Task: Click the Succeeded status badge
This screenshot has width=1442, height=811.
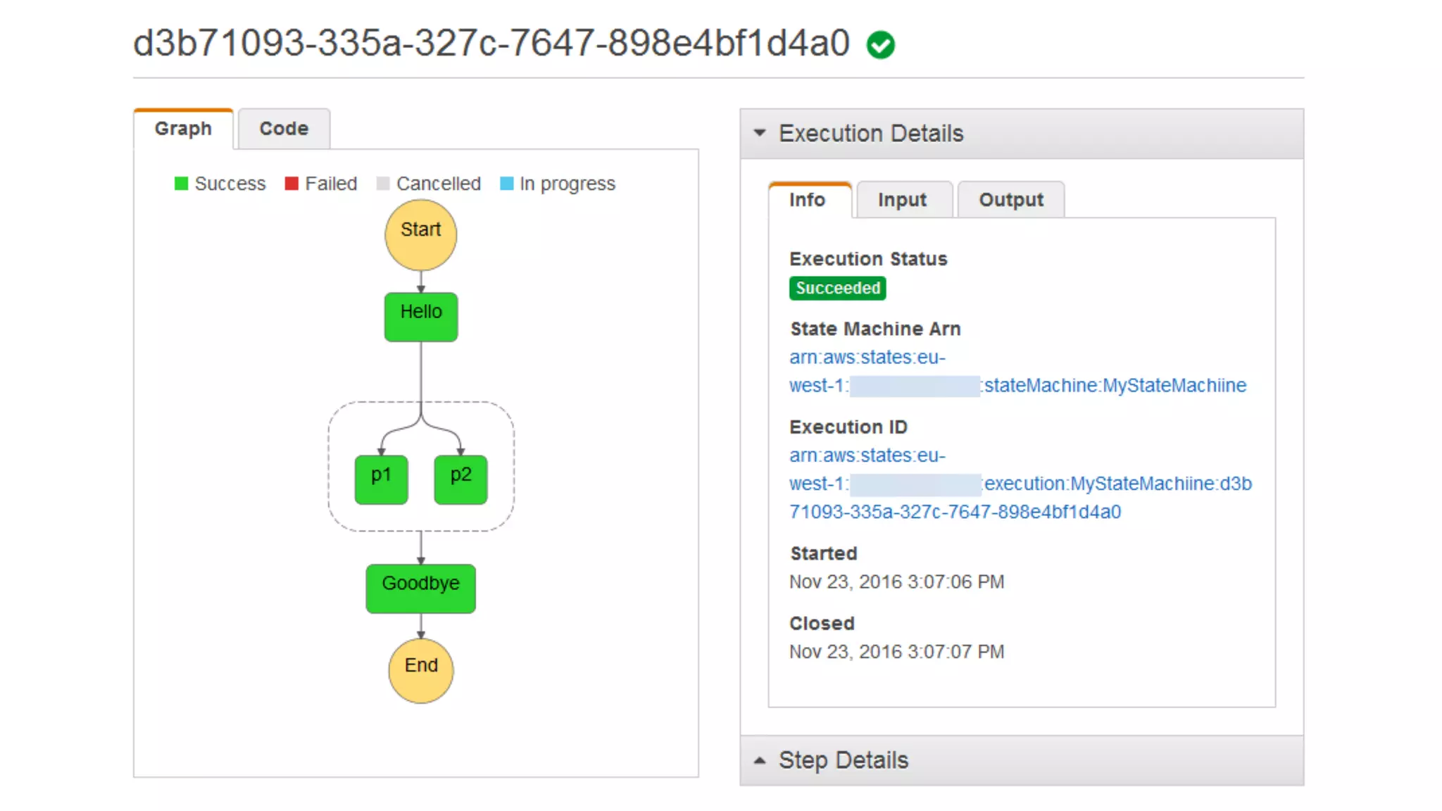Action: pos(837,288)
